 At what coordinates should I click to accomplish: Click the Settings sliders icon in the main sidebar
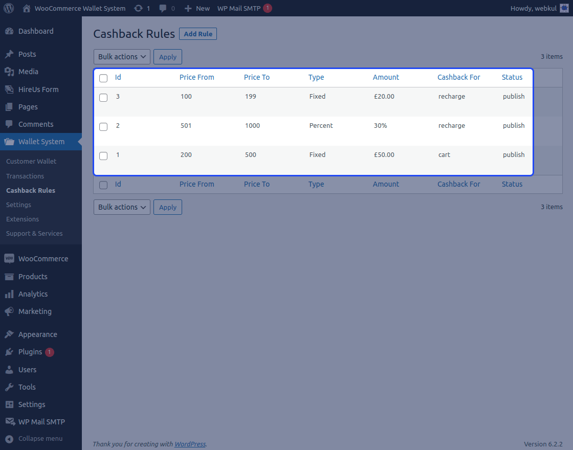coord(10,404)
